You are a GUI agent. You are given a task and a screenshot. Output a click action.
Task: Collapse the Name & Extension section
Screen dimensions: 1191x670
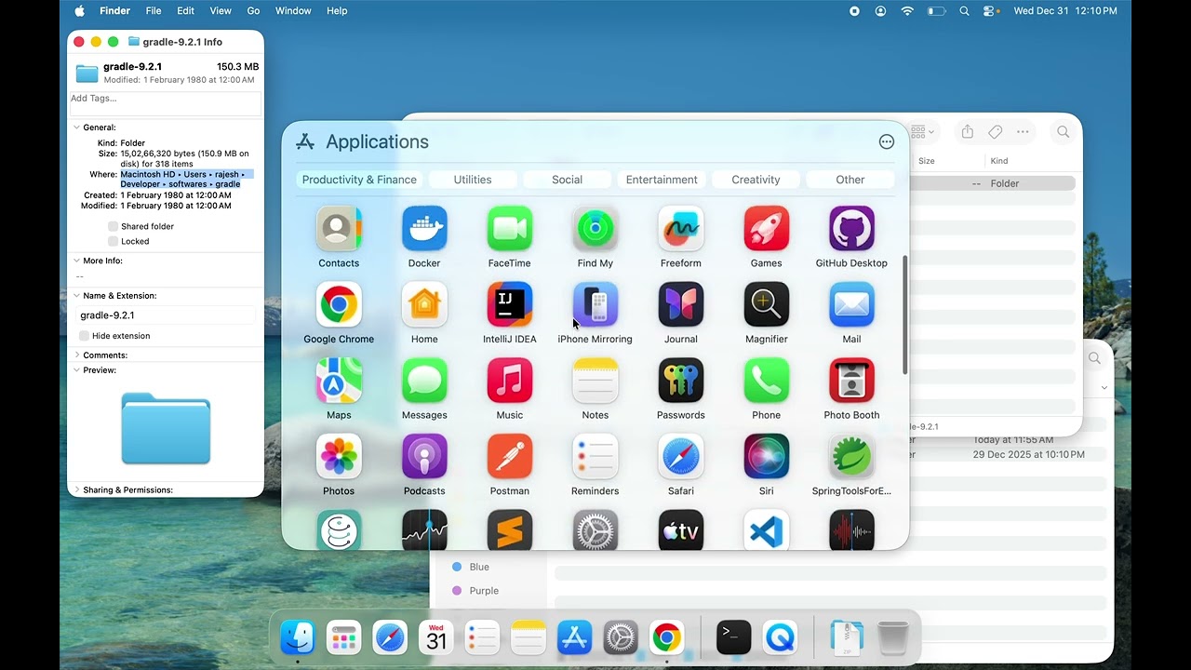click(x=76, y=296)
